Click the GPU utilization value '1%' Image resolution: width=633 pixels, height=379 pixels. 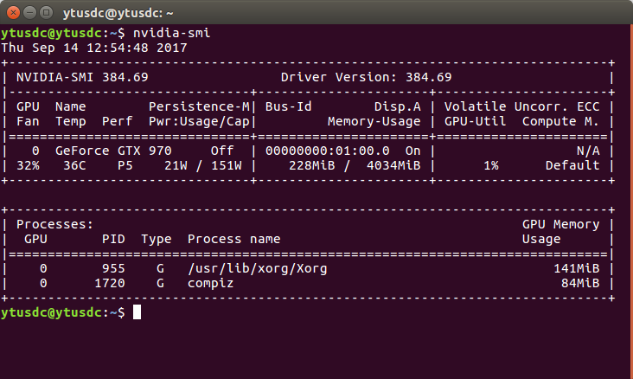click(491, 165)
